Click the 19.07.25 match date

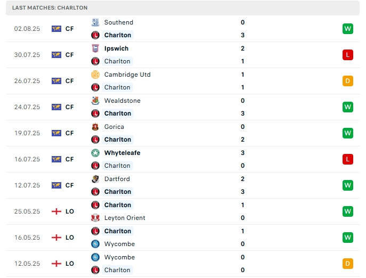[27, 133]
